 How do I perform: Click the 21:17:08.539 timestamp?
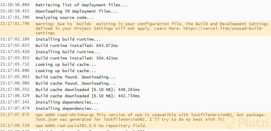(15, 126)
